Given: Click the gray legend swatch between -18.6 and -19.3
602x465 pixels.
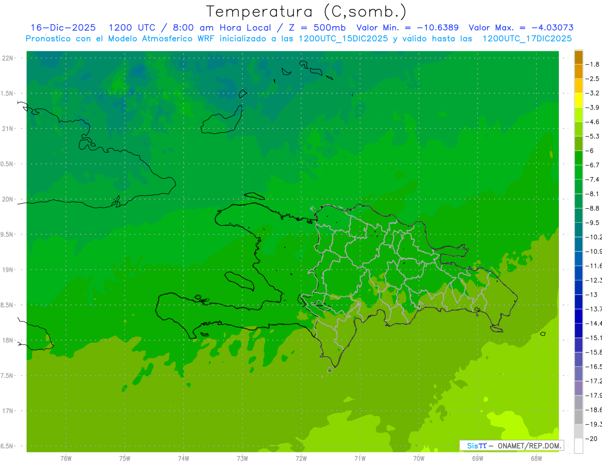Looking at the screenshot, I should [x=578, y=417].
